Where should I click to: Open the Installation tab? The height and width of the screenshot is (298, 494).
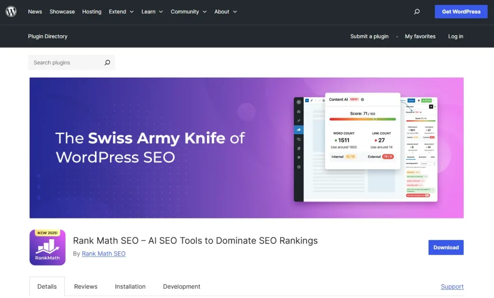click(130, 286)
